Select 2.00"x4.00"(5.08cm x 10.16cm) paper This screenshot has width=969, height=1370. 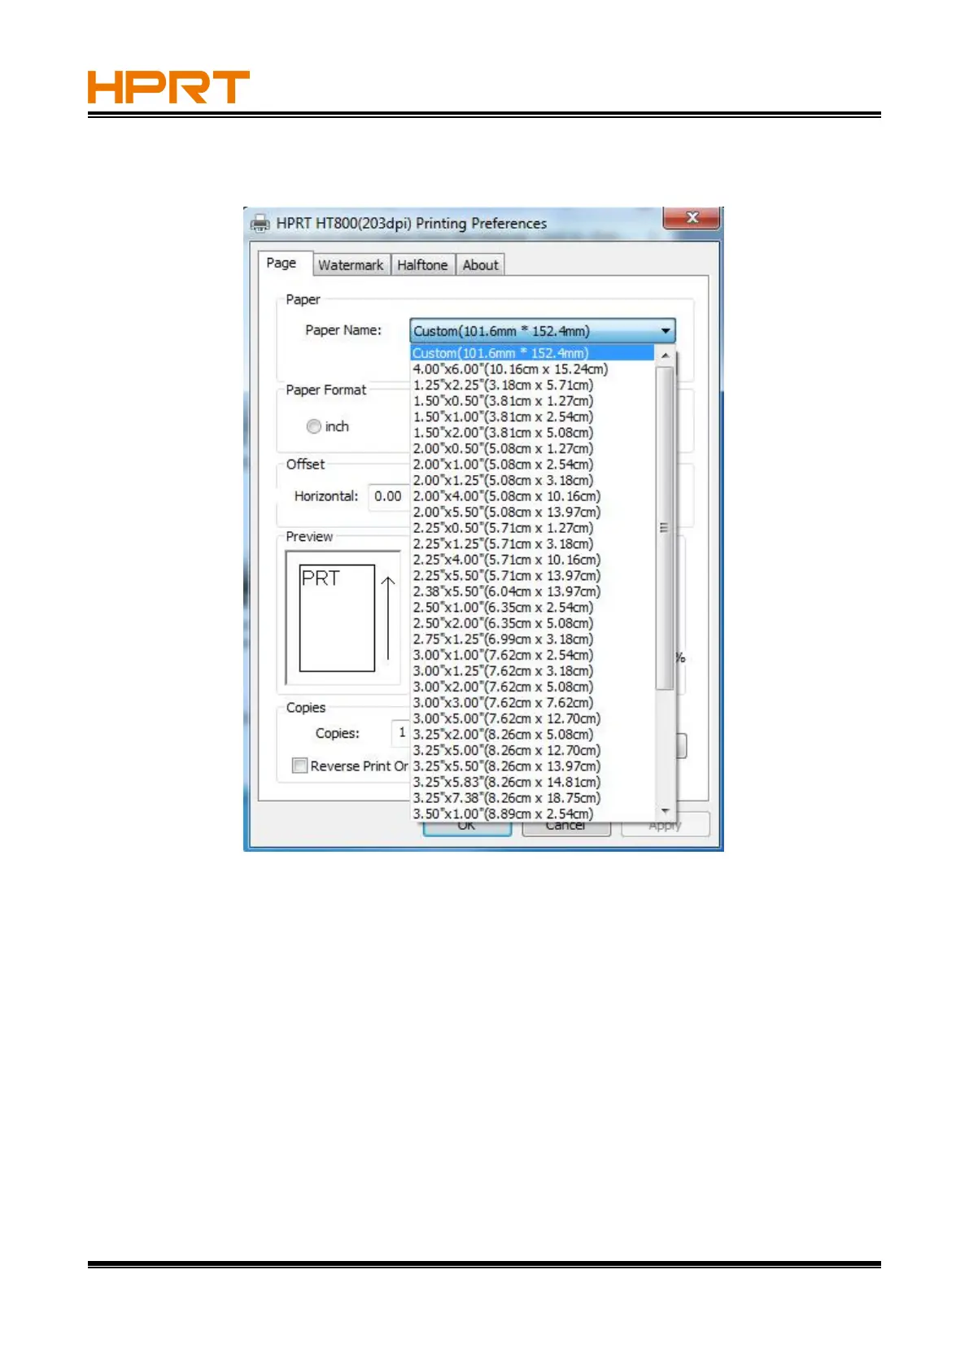click(532, 495)
